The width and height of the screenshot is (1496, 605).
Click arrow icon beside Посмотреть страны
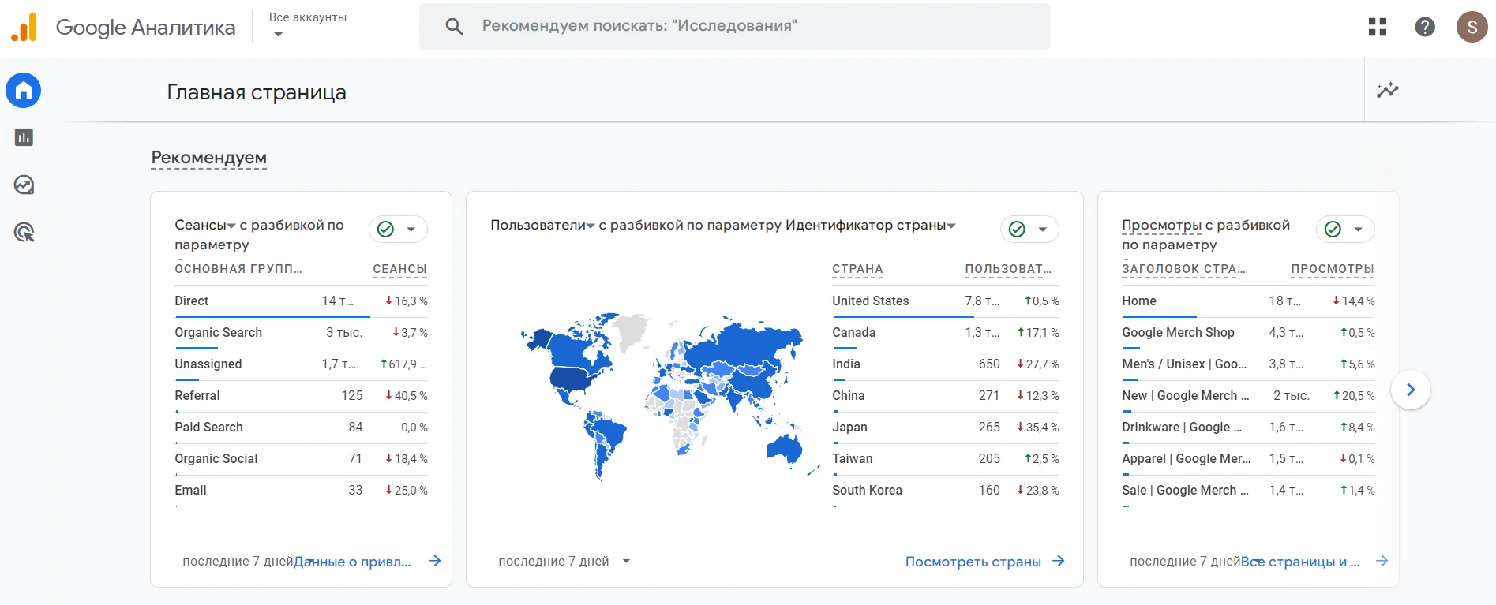point(1059,561)
